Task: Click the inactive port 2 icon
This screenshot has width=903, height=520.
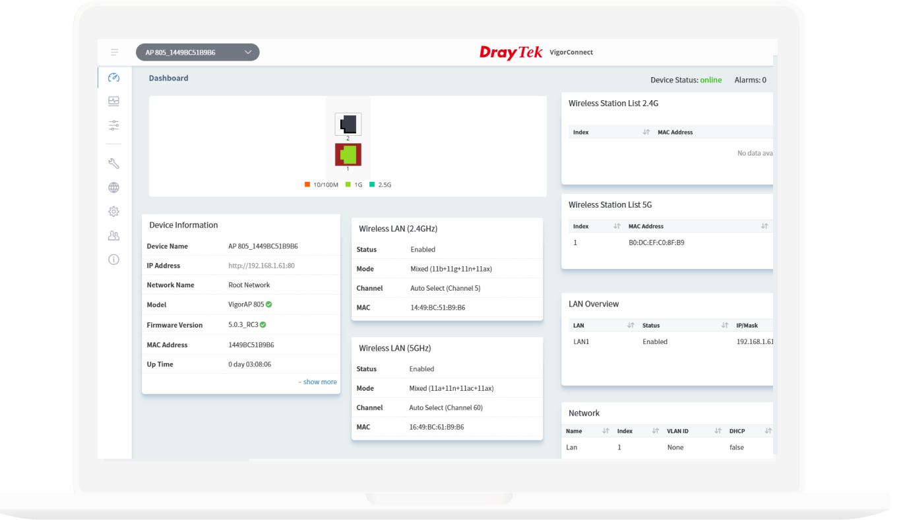Action: [x=348, y=124]
